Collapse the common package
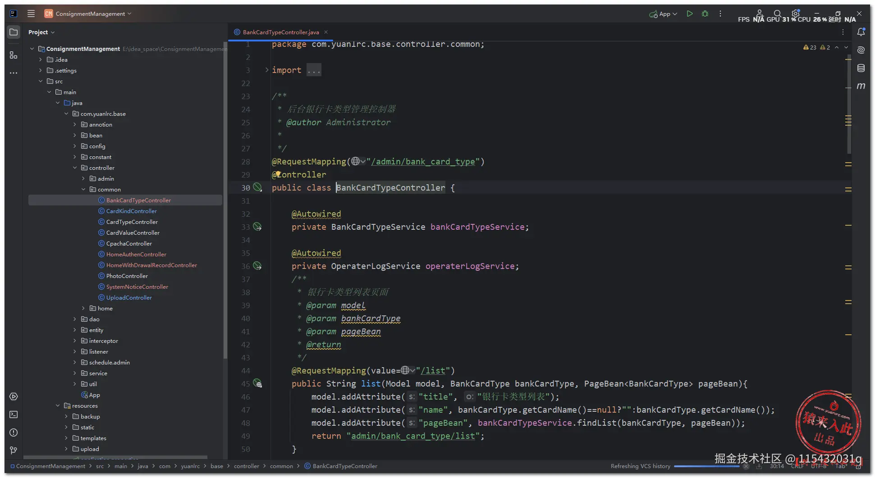The height and width of the screenshot is (478, 875). (83, 189)
